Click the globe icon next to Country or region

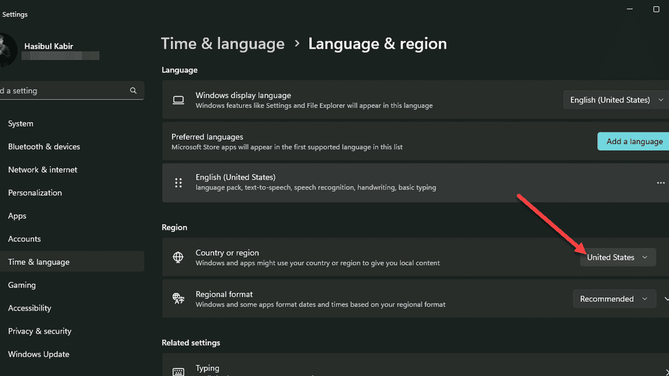tap(178, 257)
